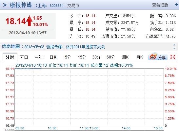Click the 5.00% percentage axis label
The width and height of the screenshot is (179, 131).
point(169,97)
